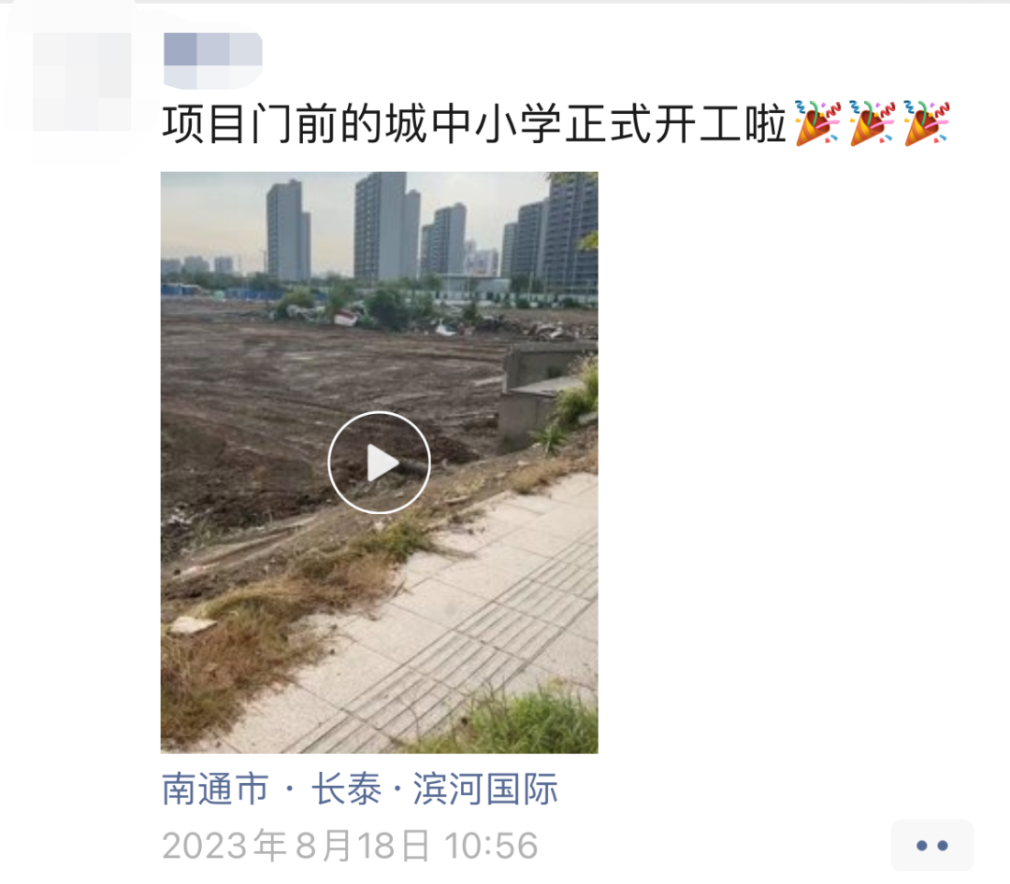1010x884 pixels.
Task: Open the poster's blurred username
Action: 213,61
